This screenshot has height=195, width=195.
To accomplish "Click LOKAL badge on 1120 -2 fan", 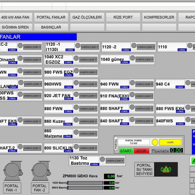I will (x=126, y=50).
